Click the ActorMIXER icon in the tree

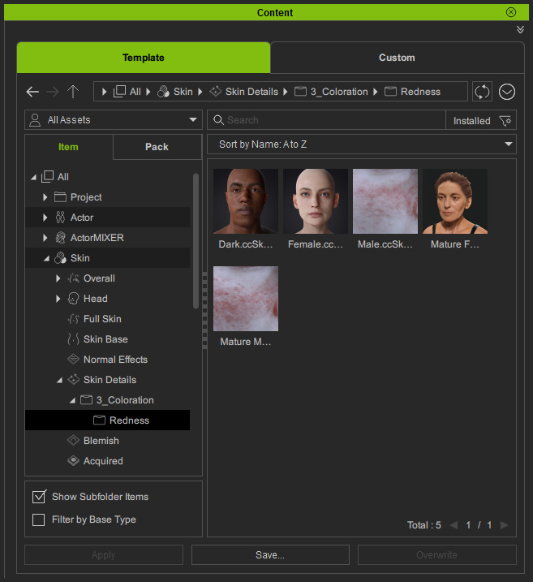tap(60, 238)
